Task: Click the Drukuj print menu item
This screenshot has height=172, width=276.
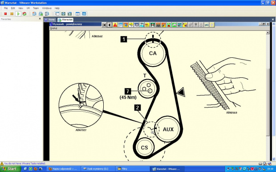Action: pyautogui.click(x=53, y=28)
